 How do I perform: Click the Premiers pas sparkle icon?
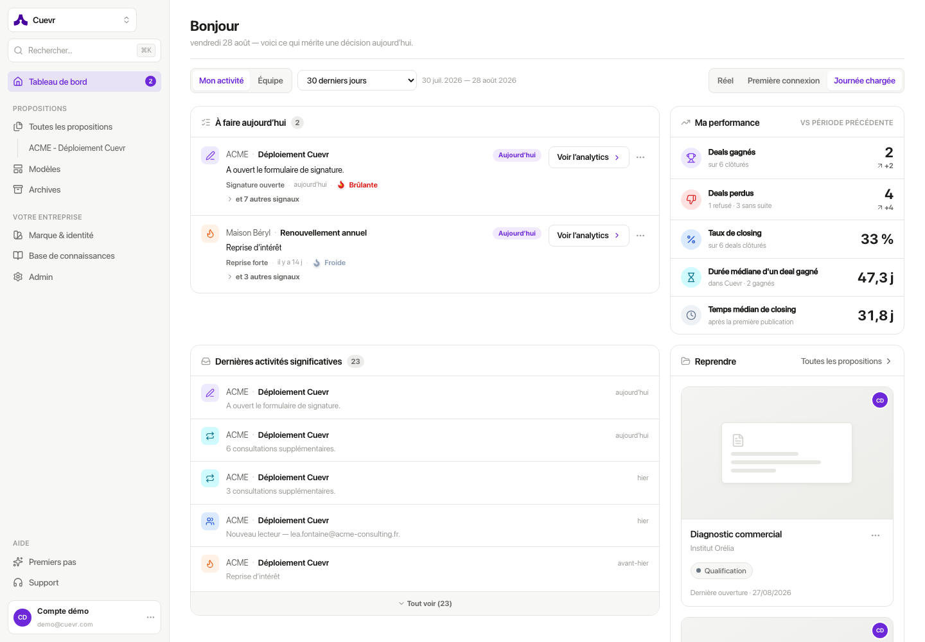click(18, 562)
